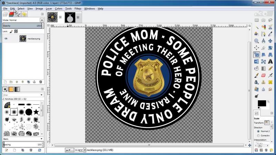
Task: Open the File menu
Action: coord(5,9)
